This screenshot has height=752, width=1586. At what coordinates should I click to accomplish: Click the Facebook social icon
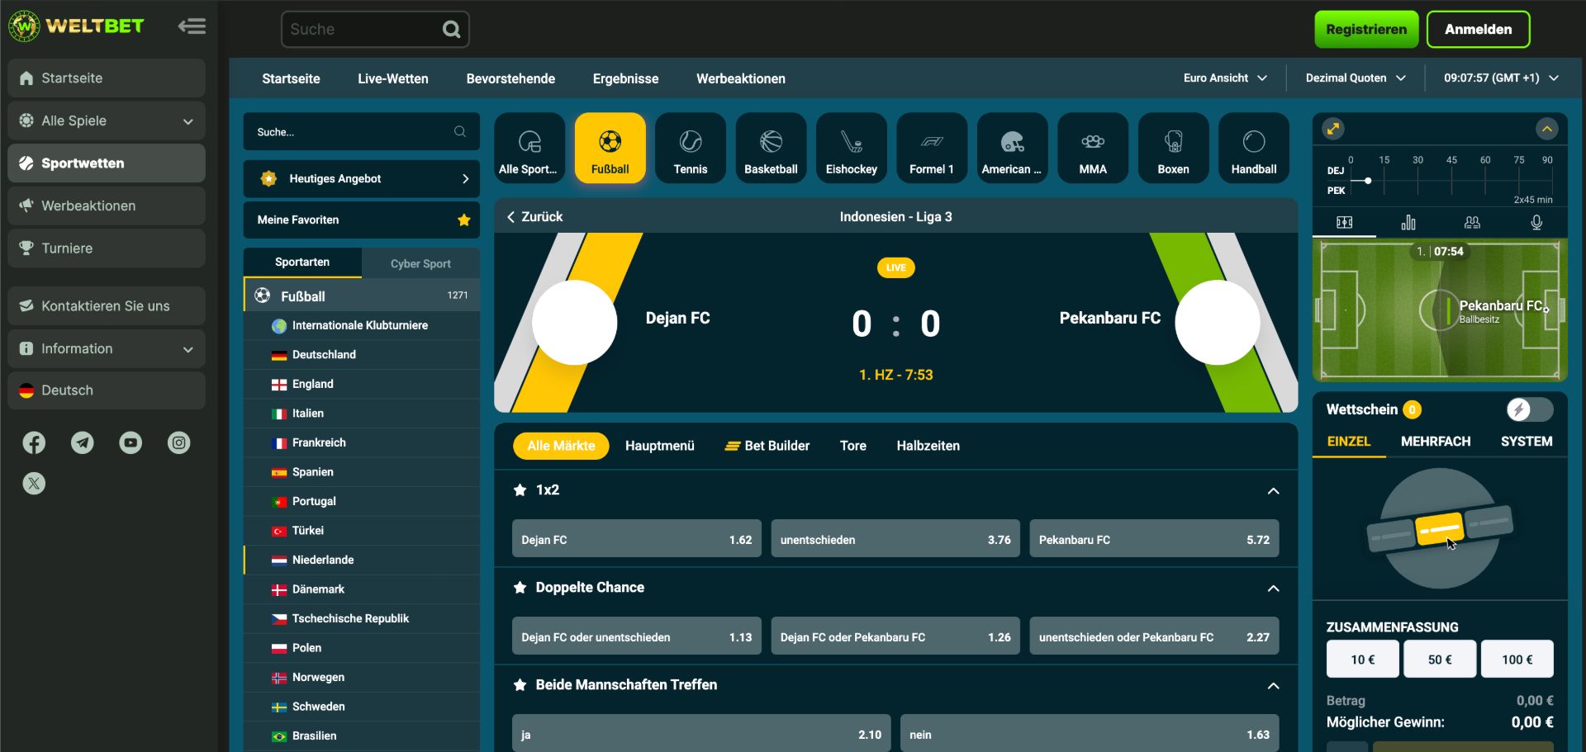34,443
